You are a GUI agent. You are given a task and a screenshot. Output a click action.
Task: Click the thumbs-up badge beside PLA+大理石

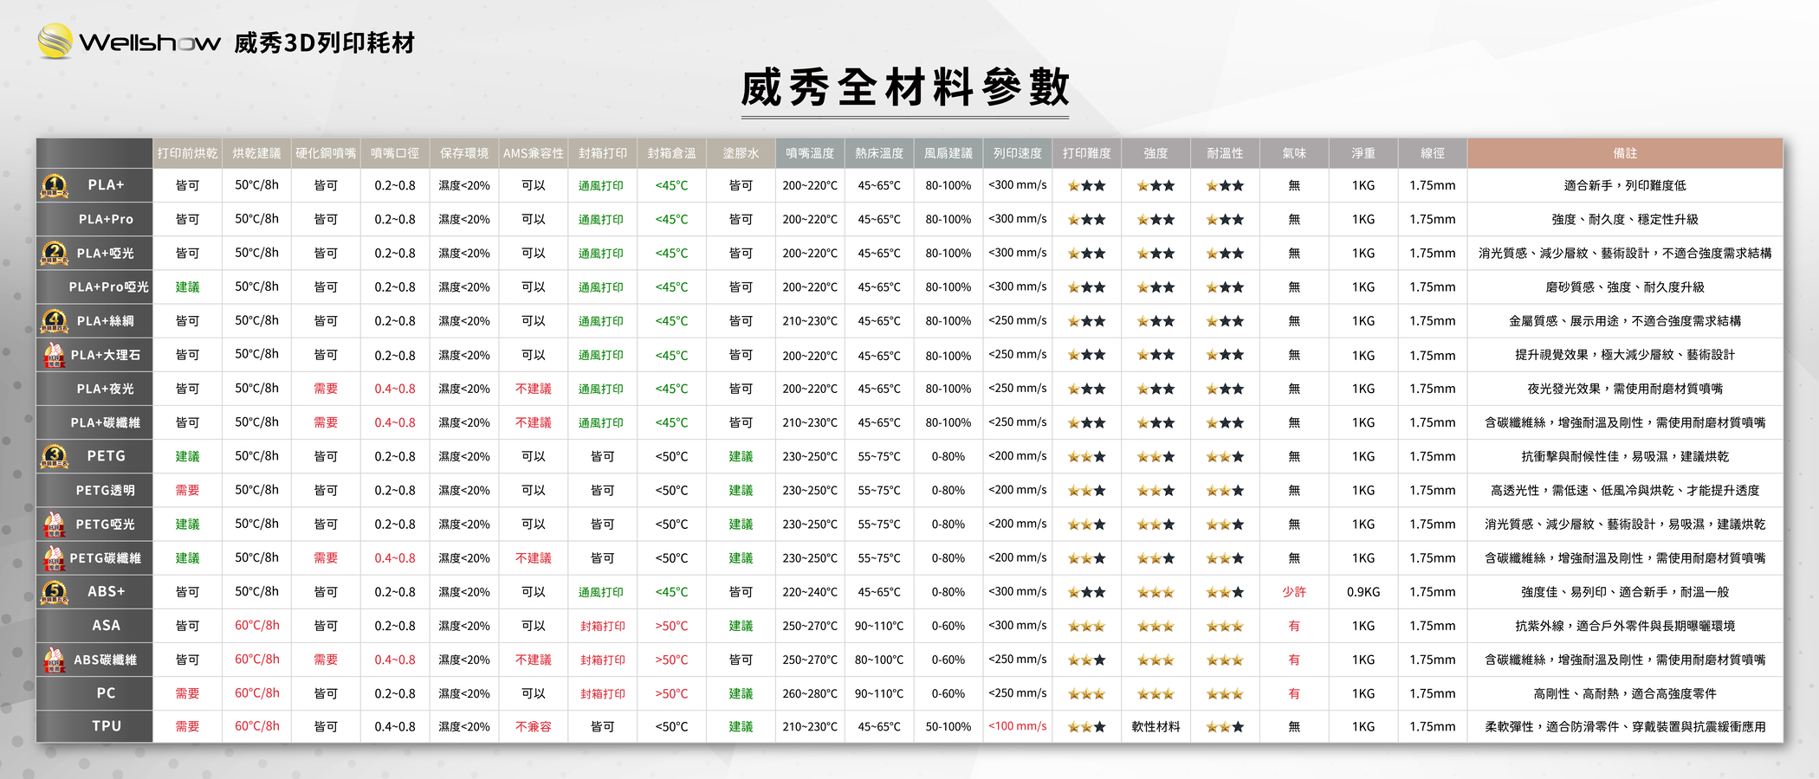(55, 355)
